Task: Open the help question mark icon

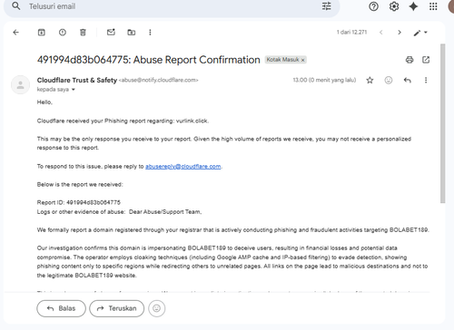Action: [373, 6]
